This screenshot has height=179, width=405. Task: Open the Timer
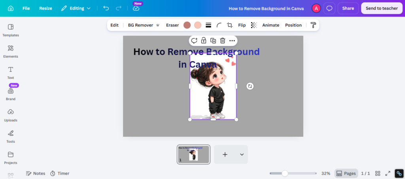tap(60, 173)
